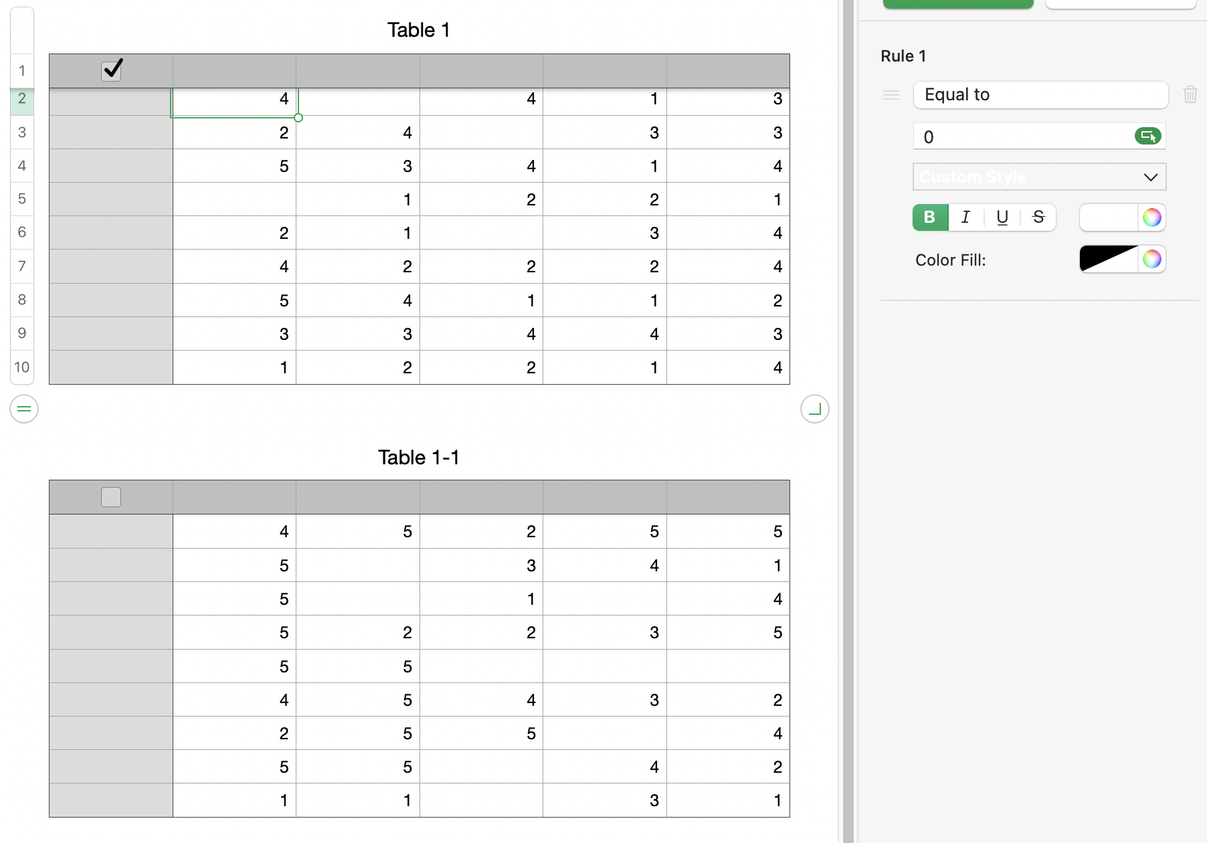
Task: Open the Color Fill color wheel
Action: tap(1151, 259)
